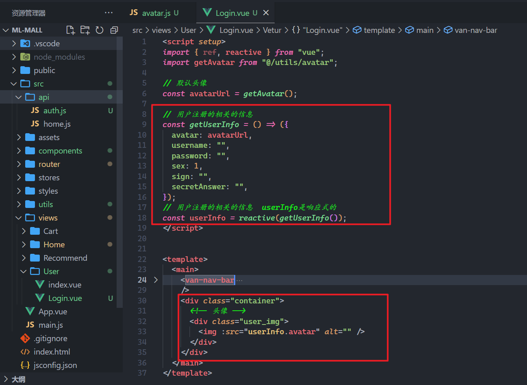
Task: Click the secretAnswer property on line 15
Action: (198, 187)
